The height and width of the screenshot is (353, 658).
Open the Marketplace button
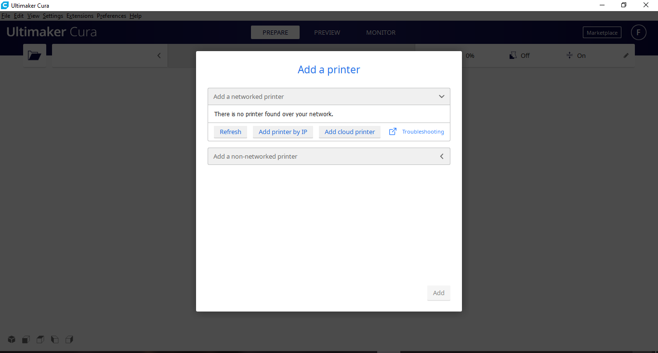pyautogui.click(x=602, y=33)
